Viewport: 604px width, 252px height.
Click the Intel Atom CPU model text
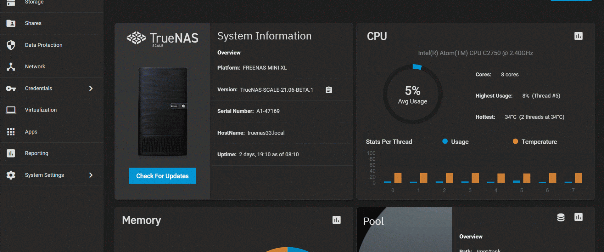475,53
